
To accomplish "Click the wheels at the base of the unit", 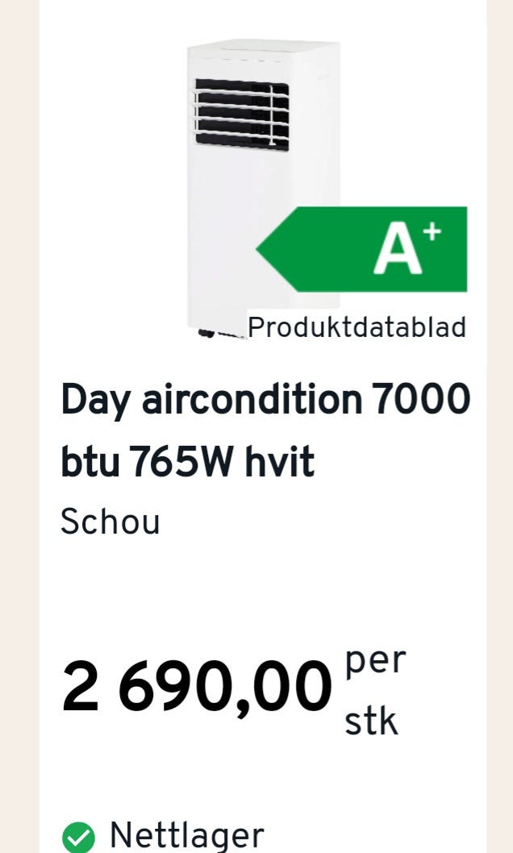I will point(207,332).
